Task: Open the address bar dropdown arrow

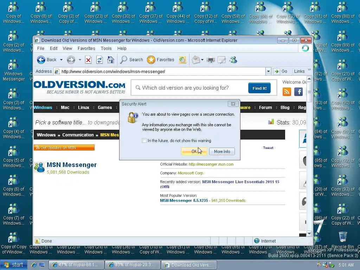Action: [268, 71]
